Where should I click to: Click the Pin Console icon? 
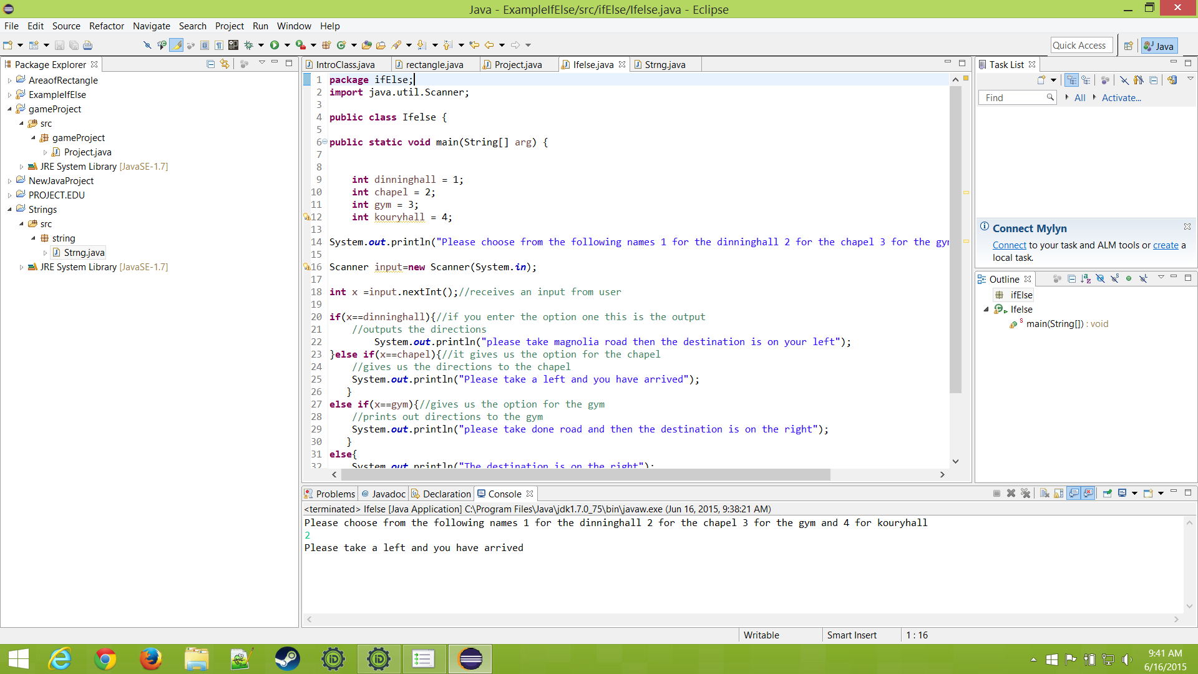tap(1108, 494)
